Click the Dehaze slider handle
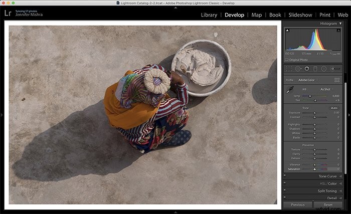 tap(314, 158)
